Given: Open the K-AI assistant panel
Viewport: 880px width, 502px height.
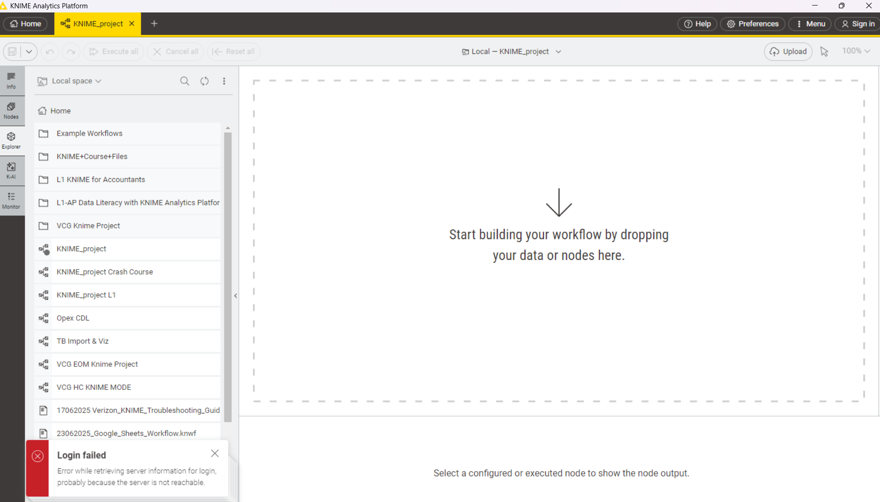Looking at the screenshot, I should (11, 171).
